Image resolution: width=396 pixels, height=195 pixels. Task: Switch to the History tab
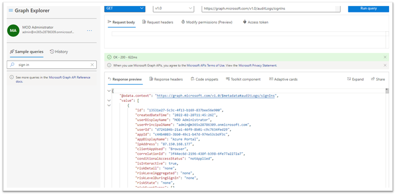click(59, 52)
